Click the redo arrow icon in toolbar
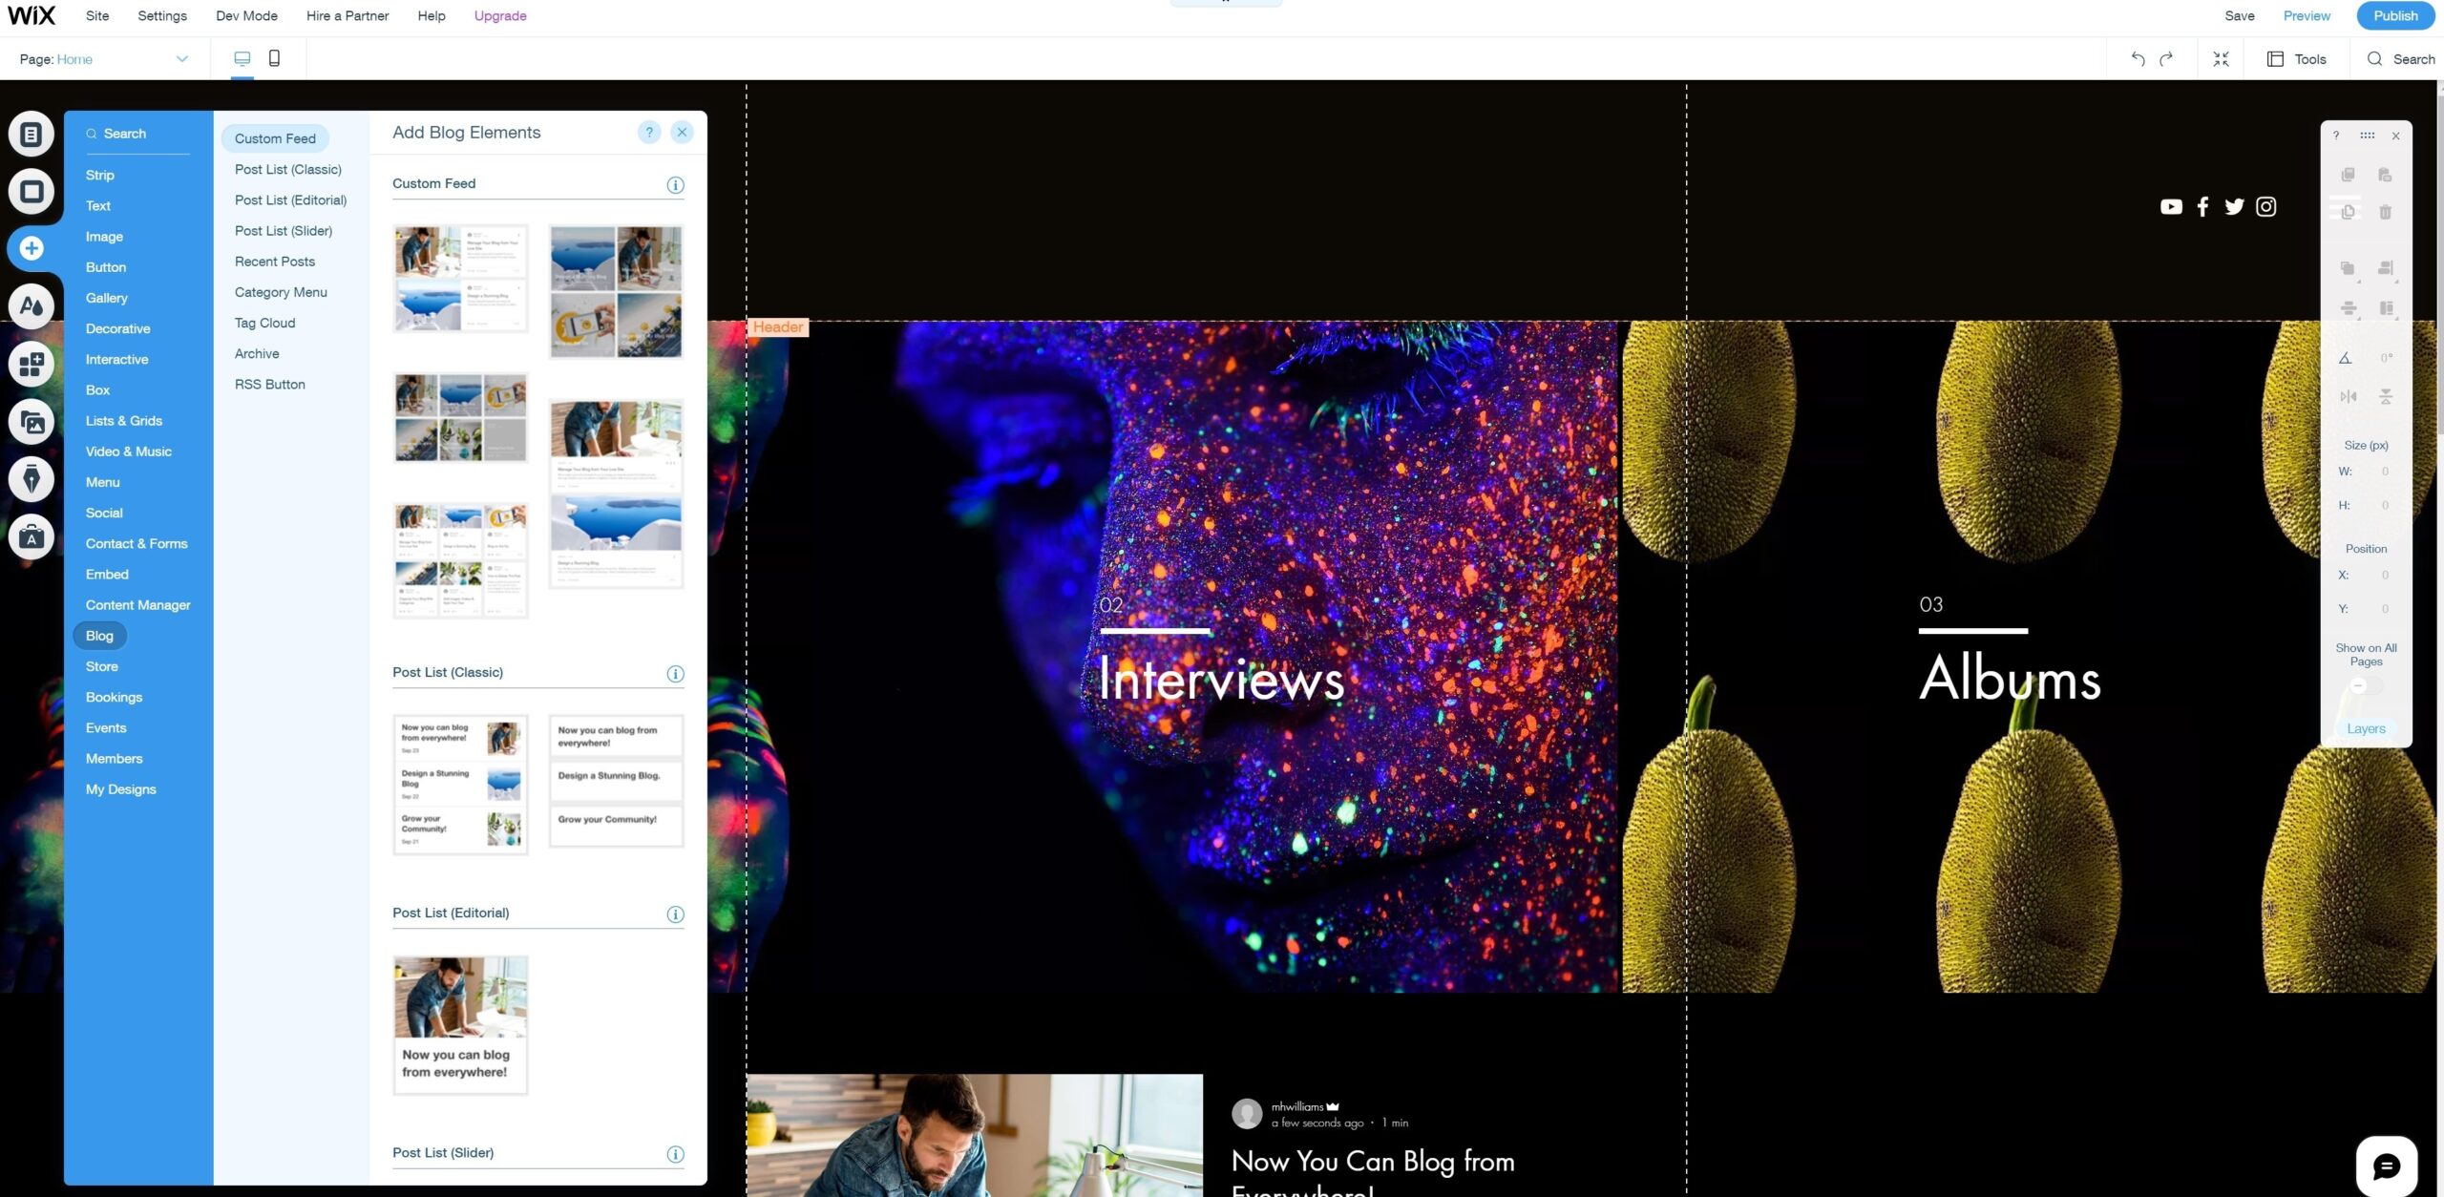 pos(2166,59)
